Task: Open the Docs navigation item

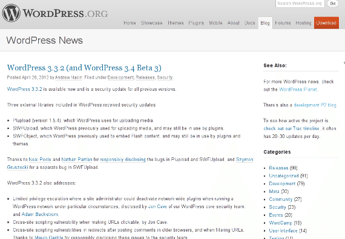Action: pyautogui.click(x=250, y=23)
